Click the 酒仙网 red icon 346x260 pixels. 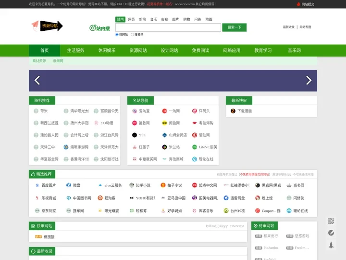coord(195,135)
